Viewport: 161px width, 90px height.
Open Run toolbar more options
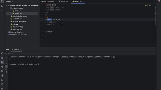click(x=13, y=53)
